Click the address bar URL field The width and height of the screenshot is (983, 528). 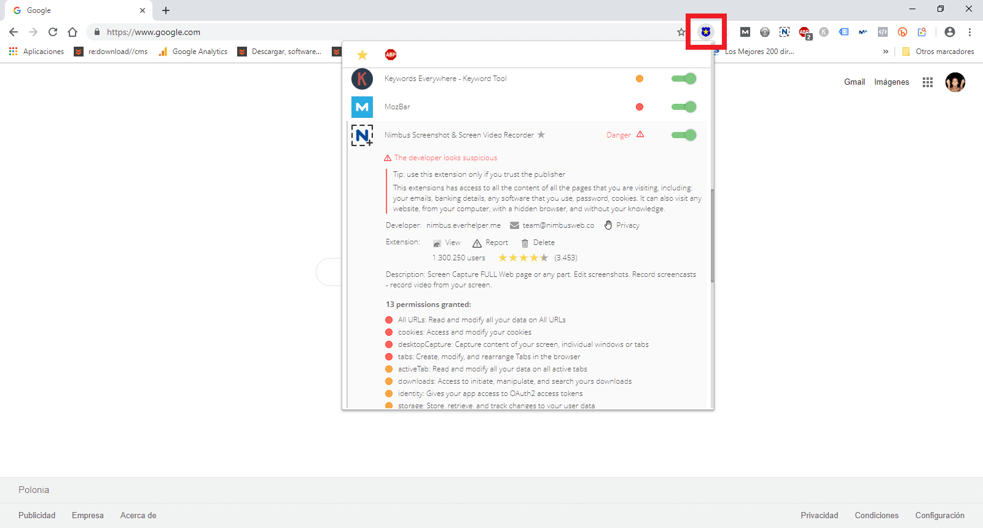[x=387, y=32]
